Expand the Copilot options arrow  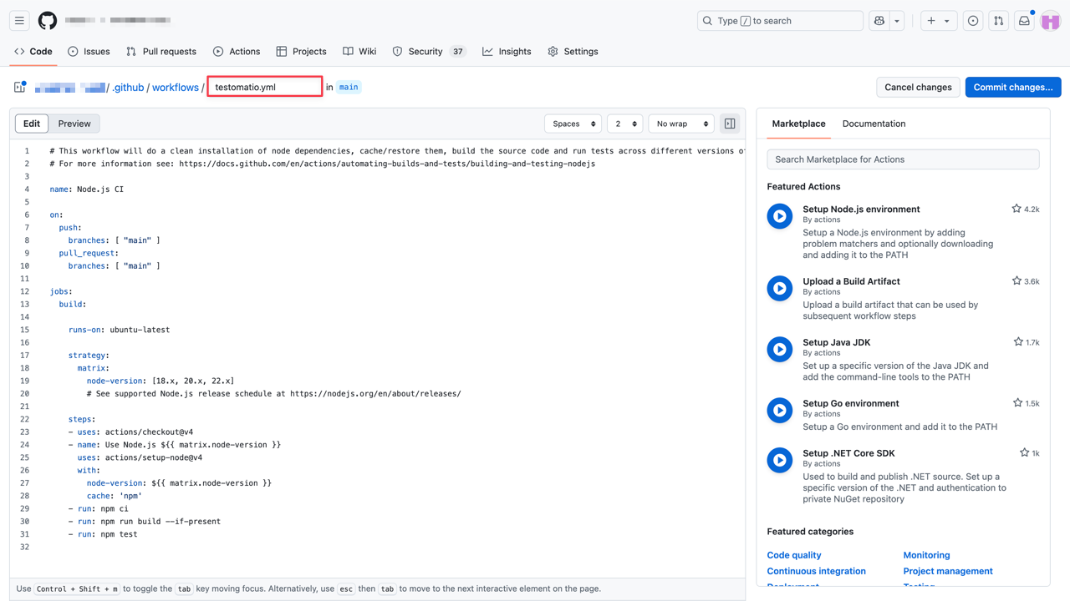(x=897, y=20)
